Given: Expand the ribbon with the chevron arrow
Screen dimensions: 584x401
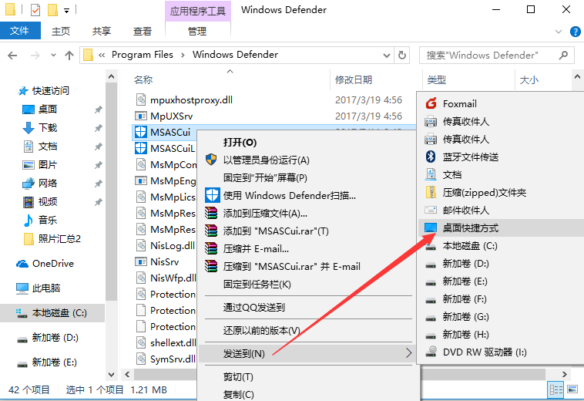Looking at the screenshot, I should coord(559,32).
